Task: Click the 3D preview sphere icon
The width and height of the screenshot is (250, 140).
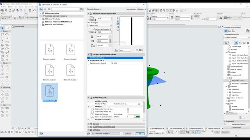Action: tap(118, 24)
